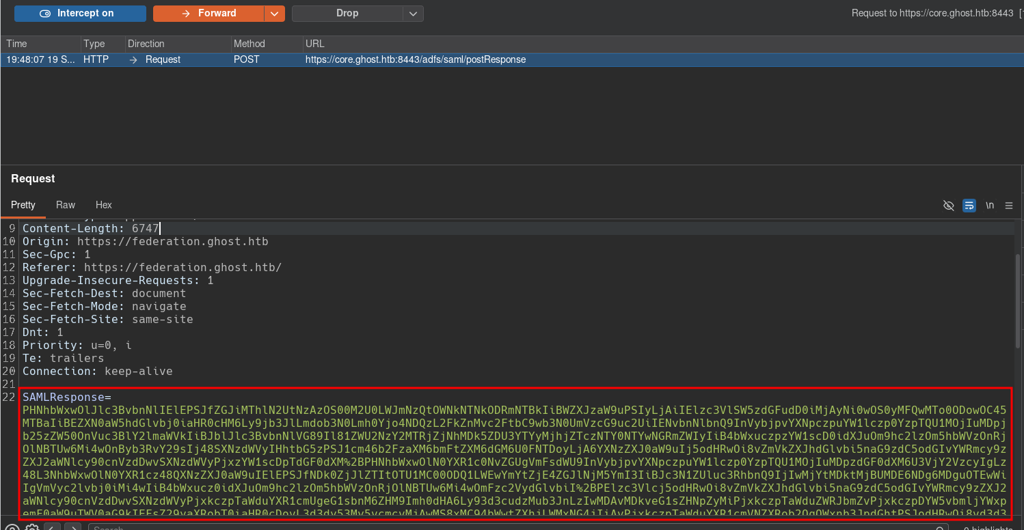Click the Dnt: 1 header line

[x=43, y=333]
